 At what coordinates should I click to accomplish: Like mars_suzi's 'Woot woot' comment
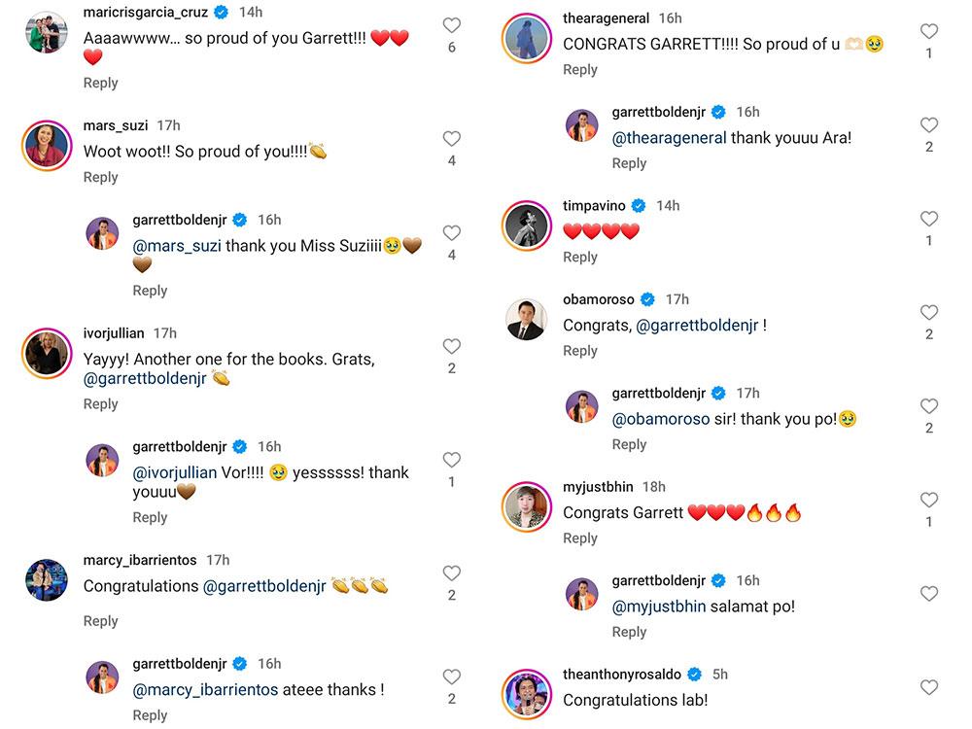[451, 139]
